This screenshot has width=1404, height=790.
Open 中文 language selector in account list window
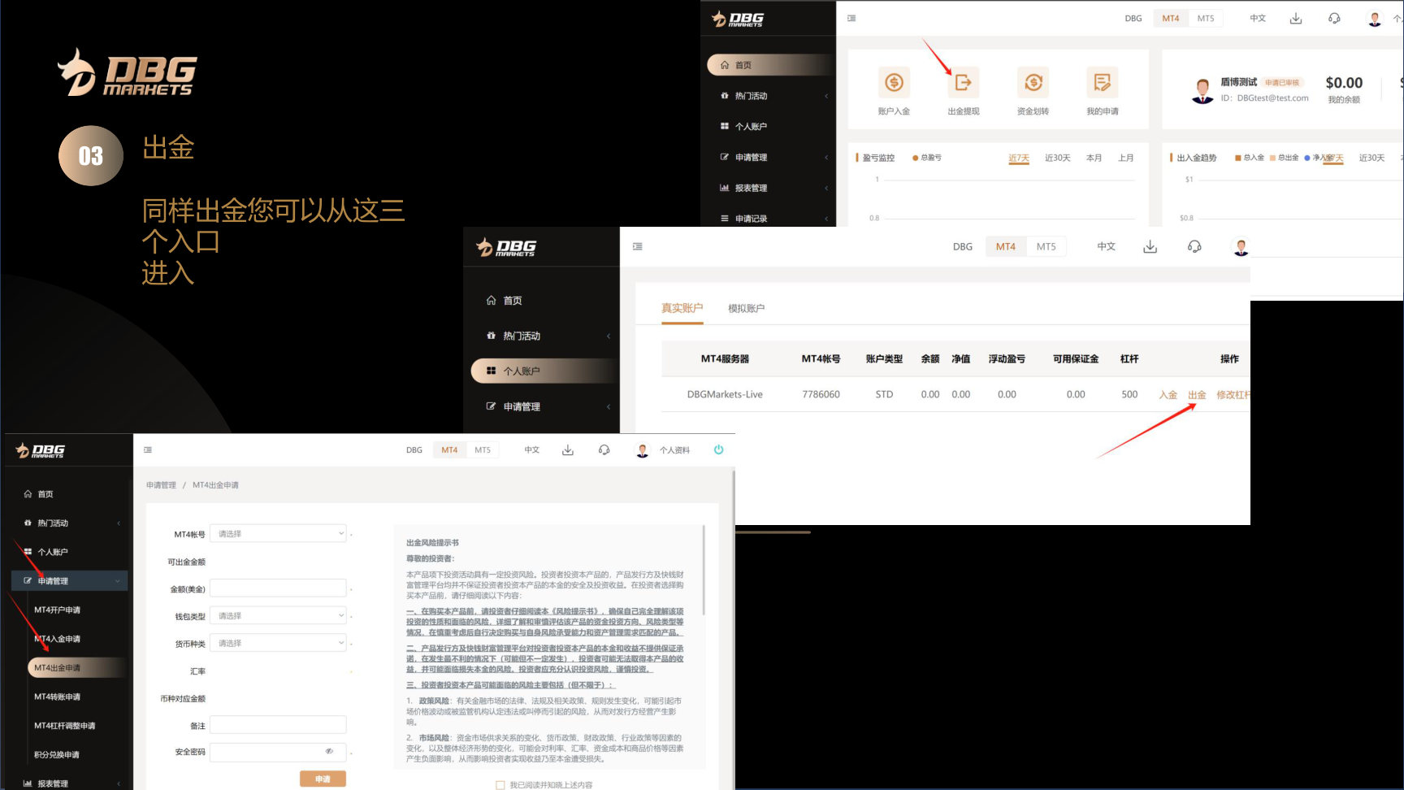click(x=1107, y=246)
